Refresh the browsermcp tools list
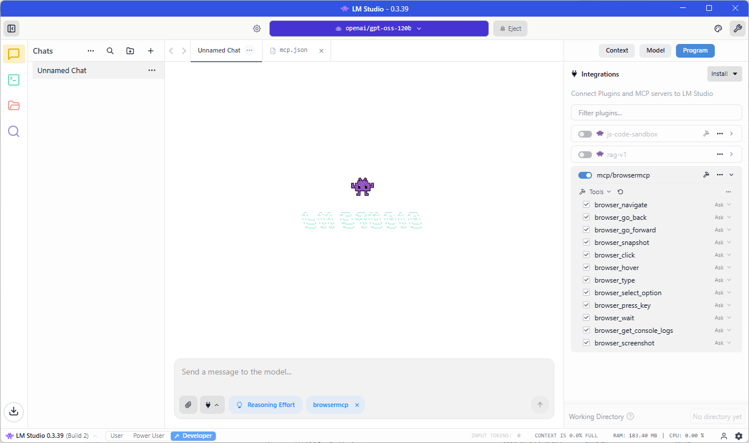This screenshot has width=749, height=443. pos(621,192)
